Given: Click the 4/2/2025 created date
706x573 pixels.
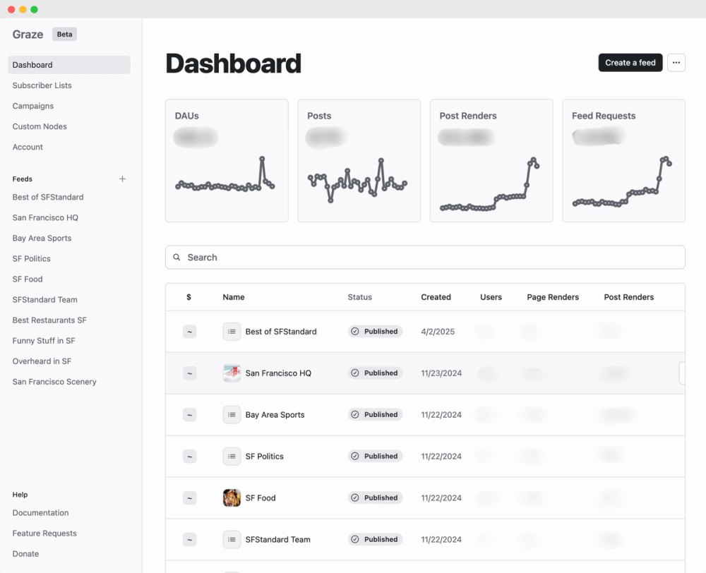Looking at the screenshot, I should coord(438,332).
